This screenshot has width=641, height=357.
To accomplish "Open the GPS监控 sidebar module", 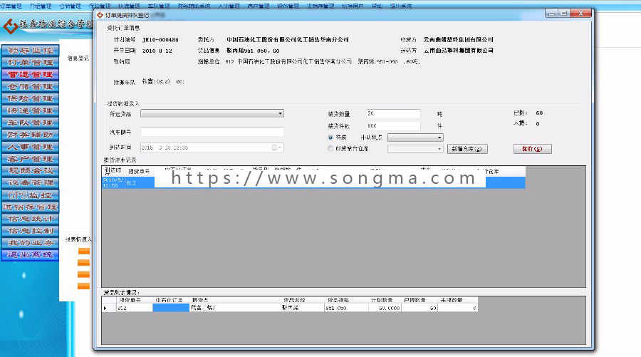I will pyautogui.click(x=30, y=195).
